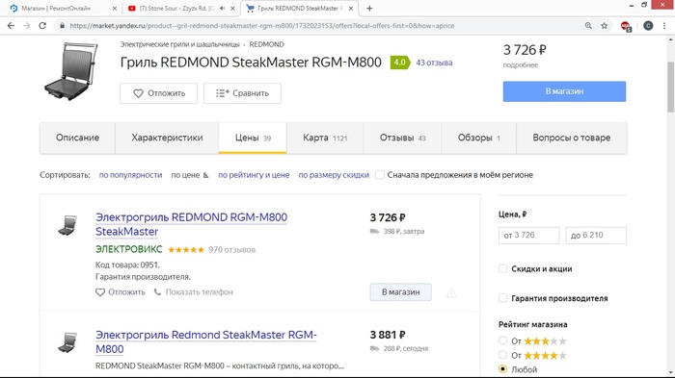Open the Chrome profile avatar
Viewport: 675px width, 378px height.
click(x=648, y=26)
